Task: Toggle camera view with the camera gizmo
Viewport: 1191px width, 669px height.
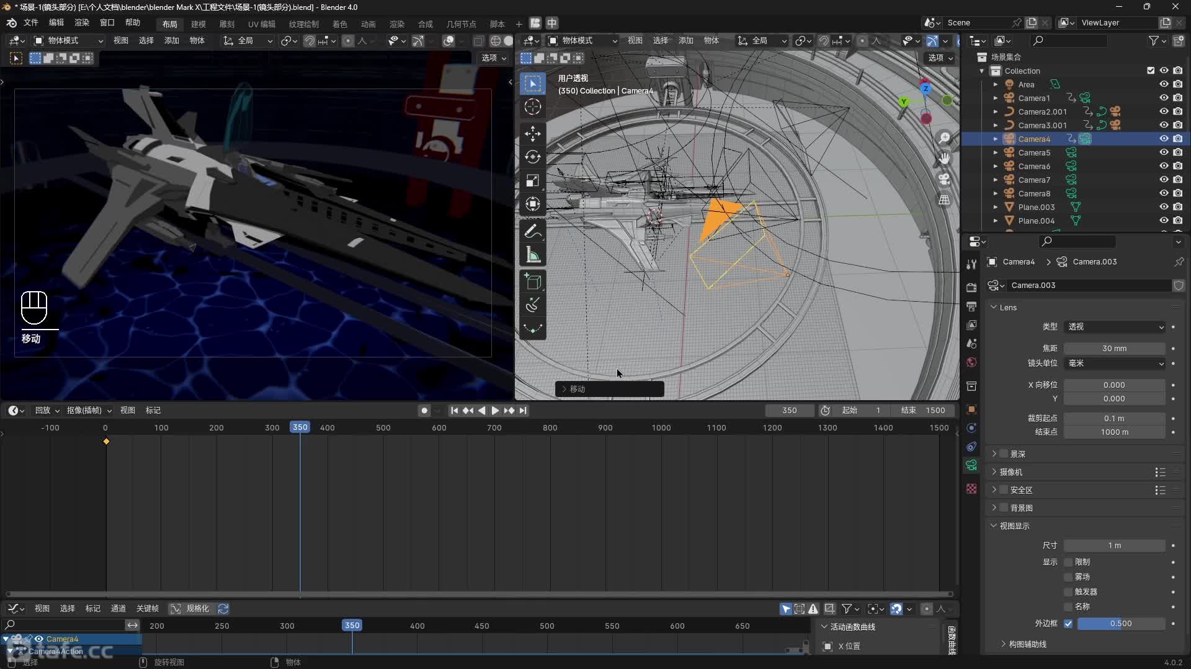Action: (944, 179)
